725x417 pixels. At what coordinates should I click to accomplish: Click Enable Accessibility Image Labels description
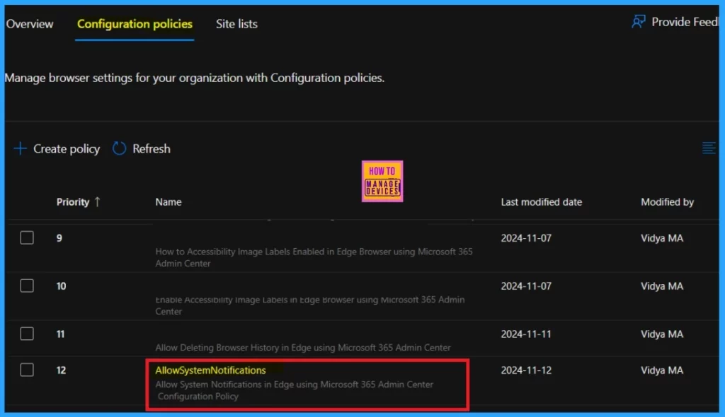point(310,305)
